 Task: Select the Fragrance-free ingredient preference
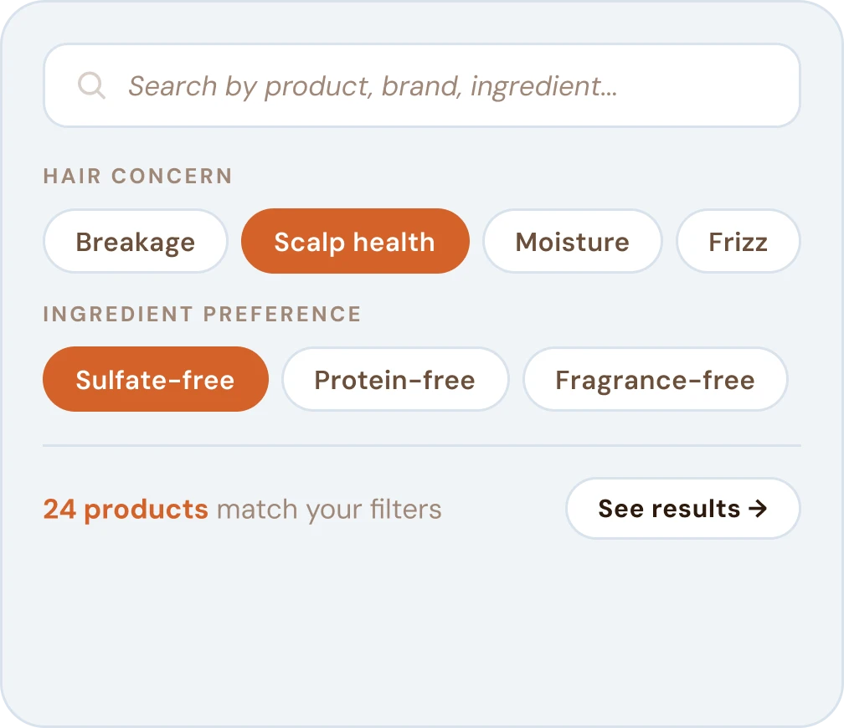[655, 379]
